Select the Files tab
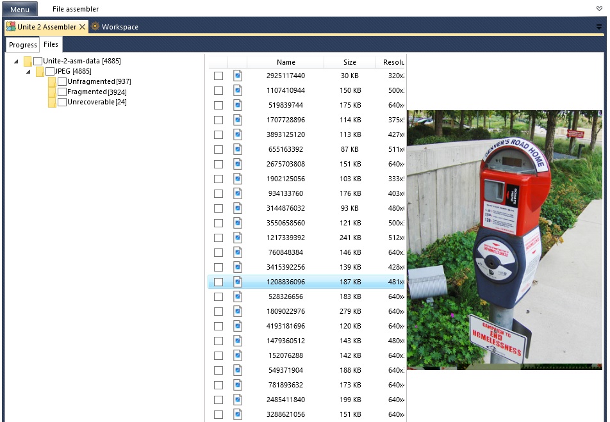The image size is (610, 422). (x=51, y=44)
